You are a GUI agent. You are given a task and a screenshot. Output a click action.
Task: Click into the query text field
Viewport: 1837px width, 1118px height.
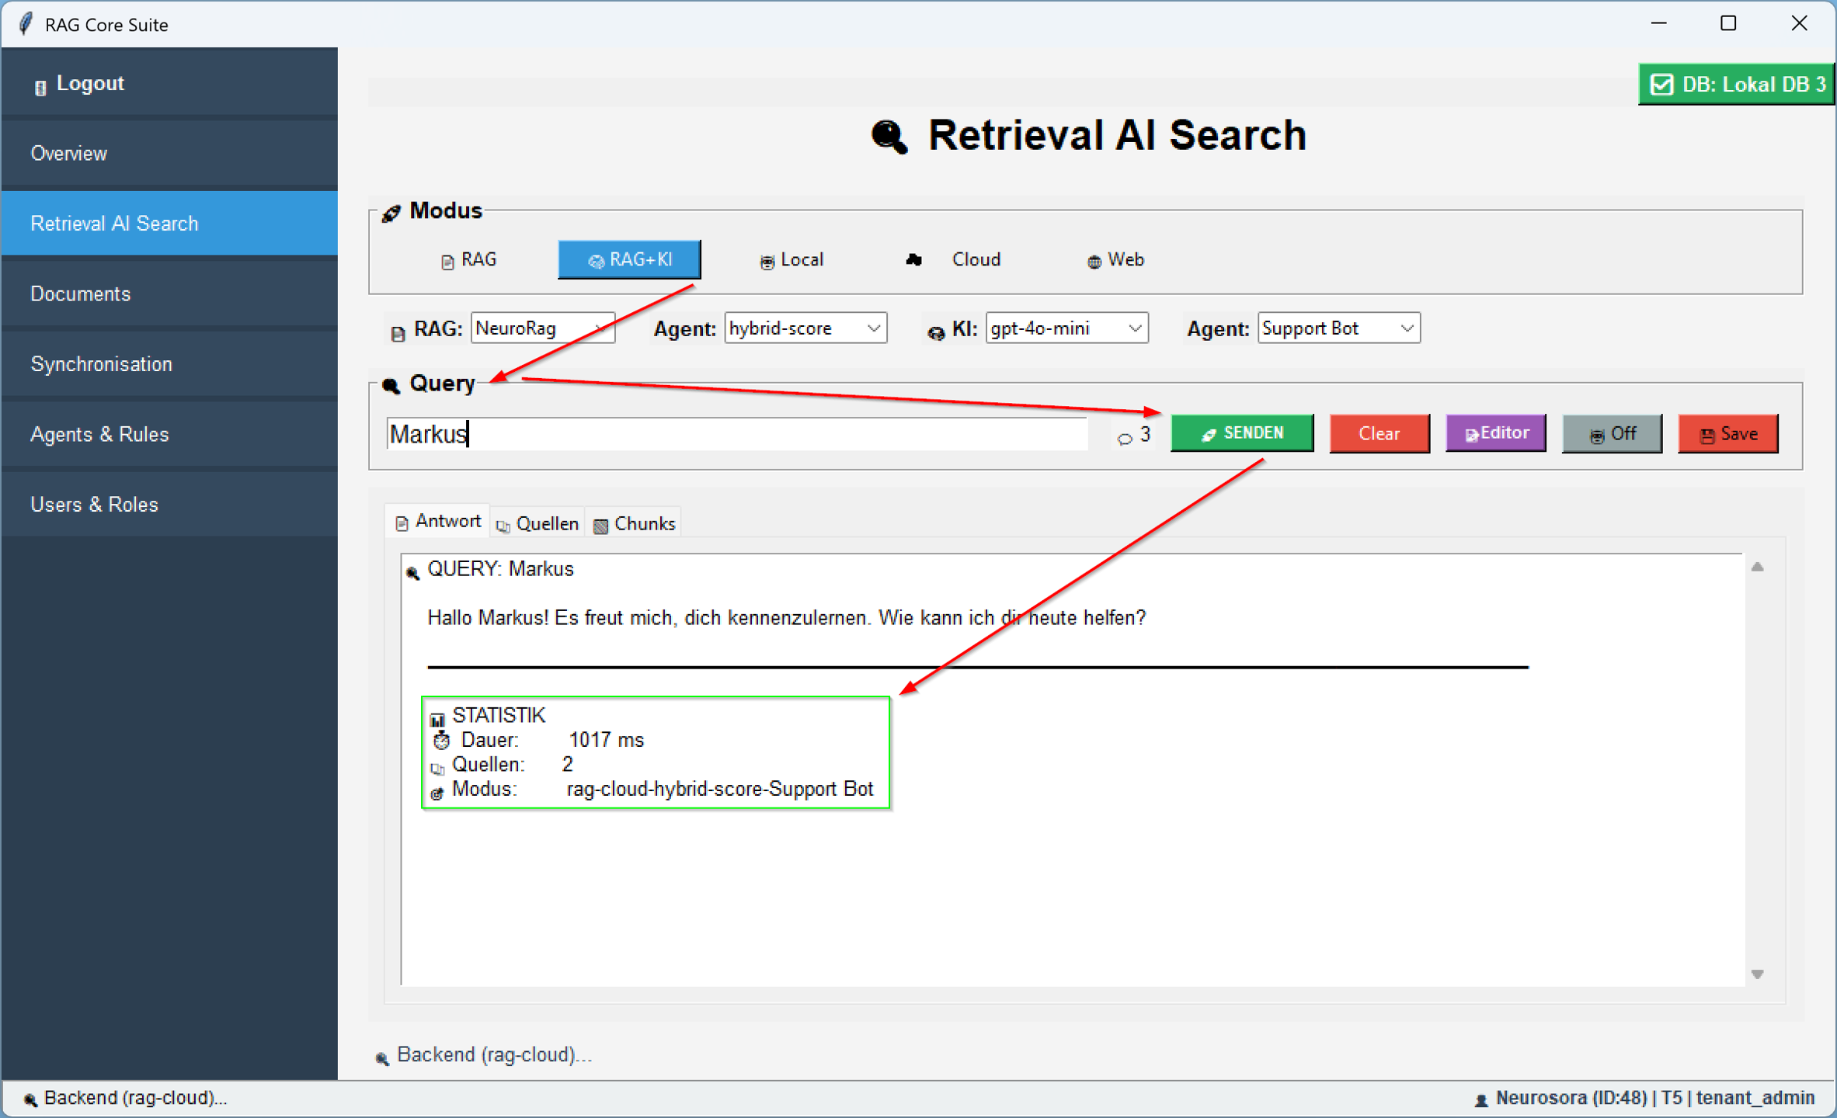pyautogui.click(x=736, y=435)
